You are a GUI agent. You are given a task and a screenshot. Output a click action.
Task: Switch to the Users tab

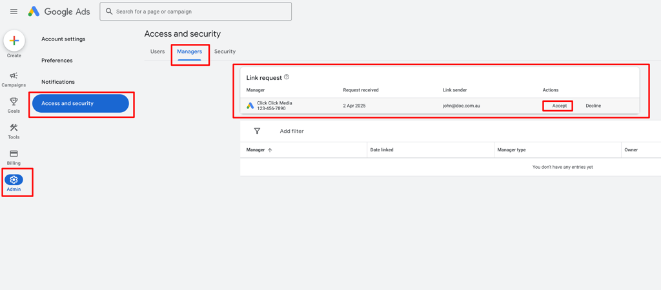pyautogui.click(x=158, y=52)
